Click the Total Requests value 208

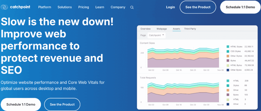point(246,81)
